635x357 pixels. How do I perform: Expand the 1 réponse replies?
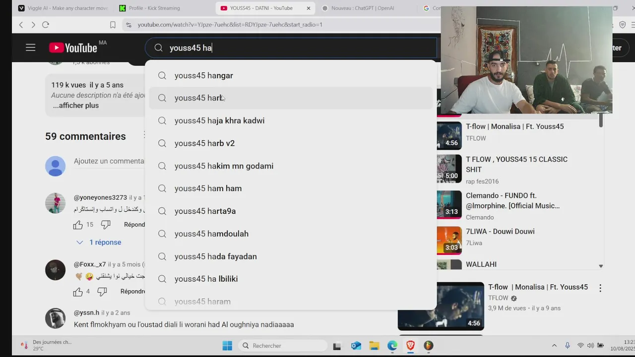(99, 242)
